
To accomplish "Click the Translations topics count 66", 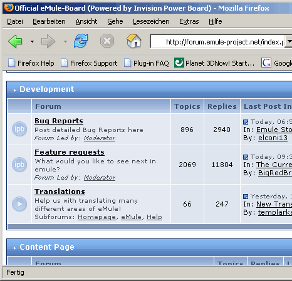I will 187,204.
